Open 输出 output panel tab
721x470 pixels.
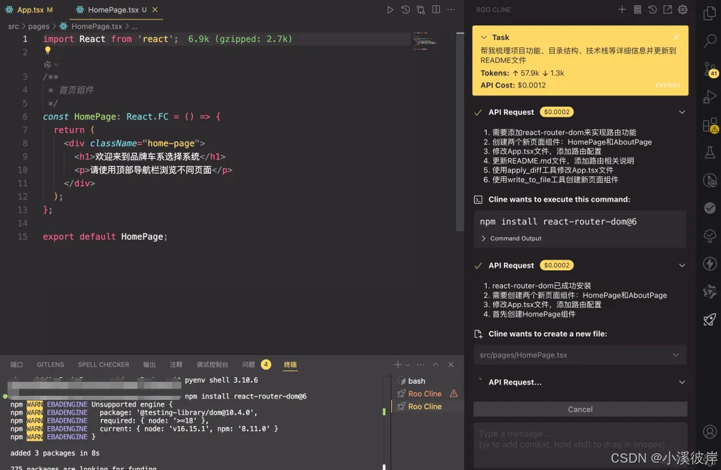(149, 365)
